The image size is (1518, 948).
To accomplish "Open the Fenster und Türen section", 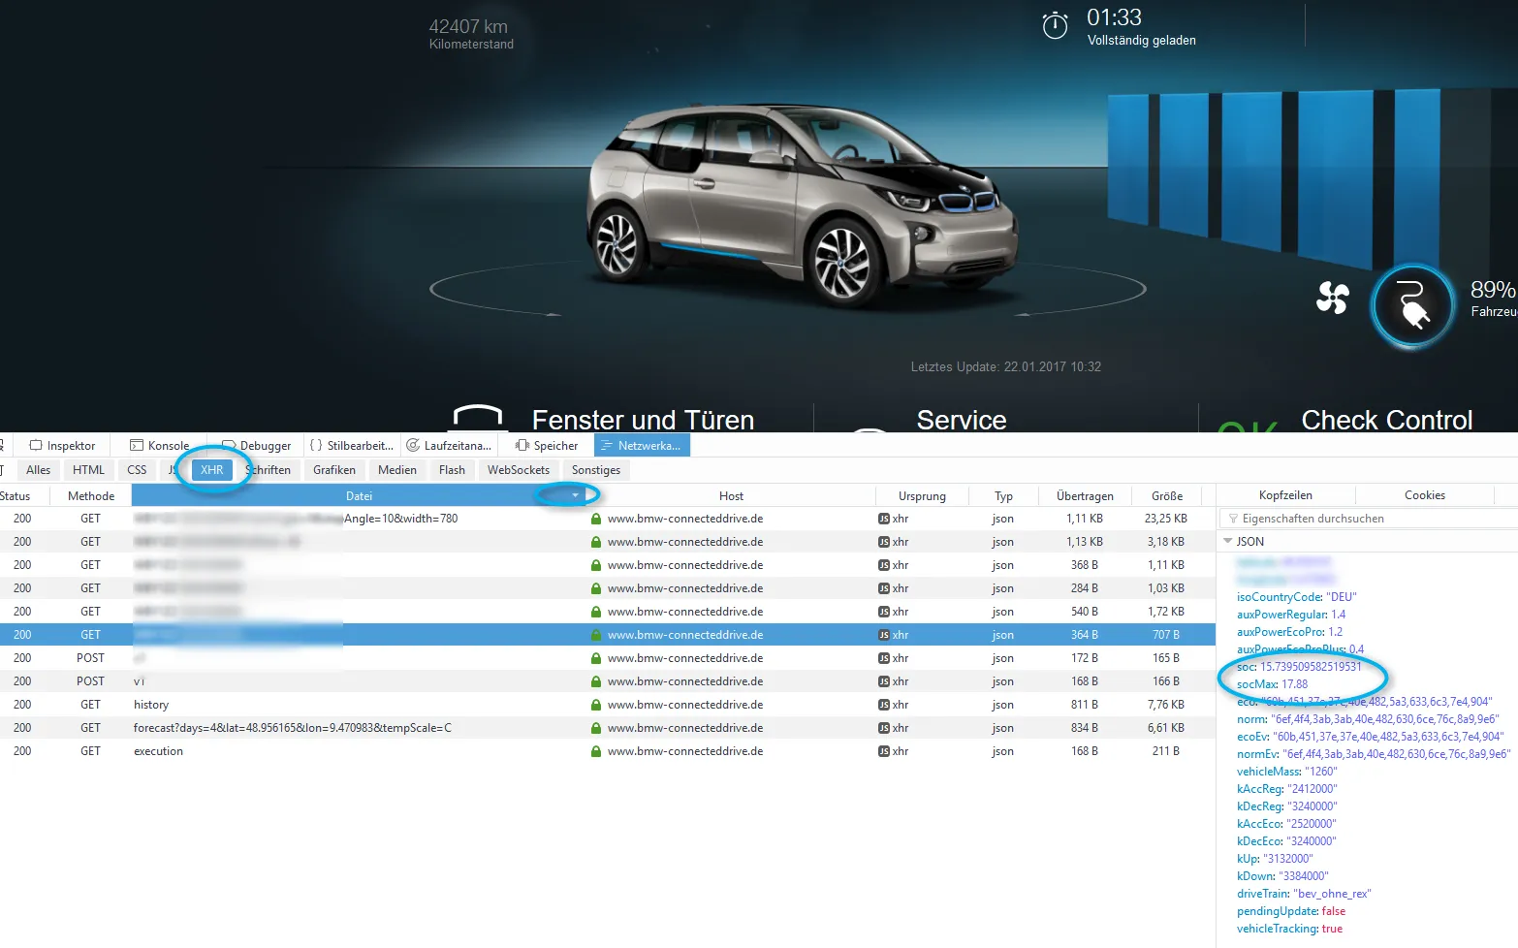I will 643,420.
